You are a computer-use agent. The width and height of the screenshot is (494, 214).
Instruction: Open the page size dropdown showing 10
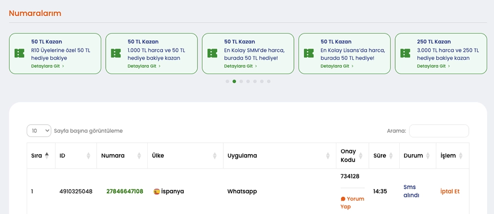[x=39, y=130]
